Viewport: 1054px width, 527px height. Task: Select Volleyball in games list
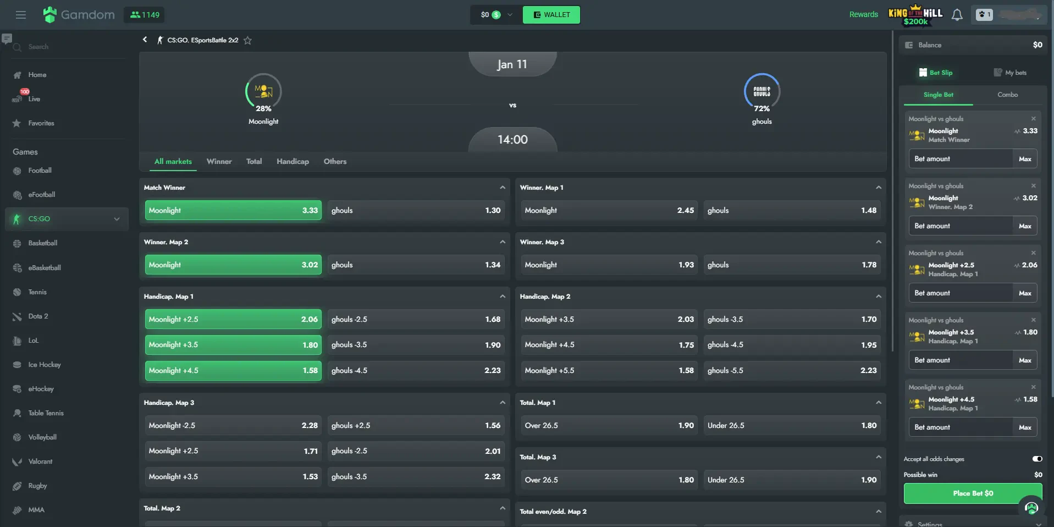tap(42, 437)
